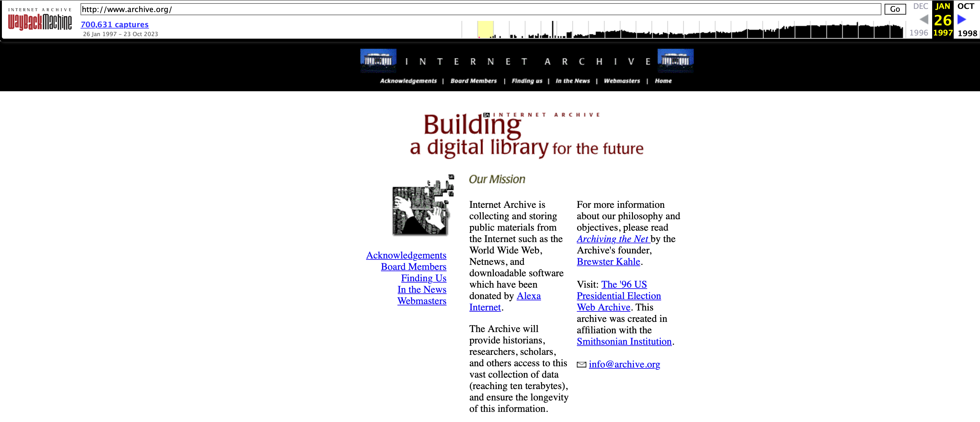Click the envelope icon beside info email
Viewport: 980px width, 422px height.
tap(581, 365)
